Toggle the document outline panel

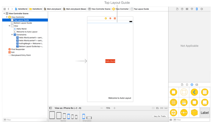coord(51,108)
